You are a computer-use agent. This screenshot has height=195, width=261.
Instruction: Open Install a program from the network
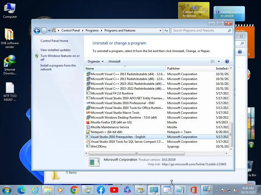pyautogui.click(x=58, y=67)
